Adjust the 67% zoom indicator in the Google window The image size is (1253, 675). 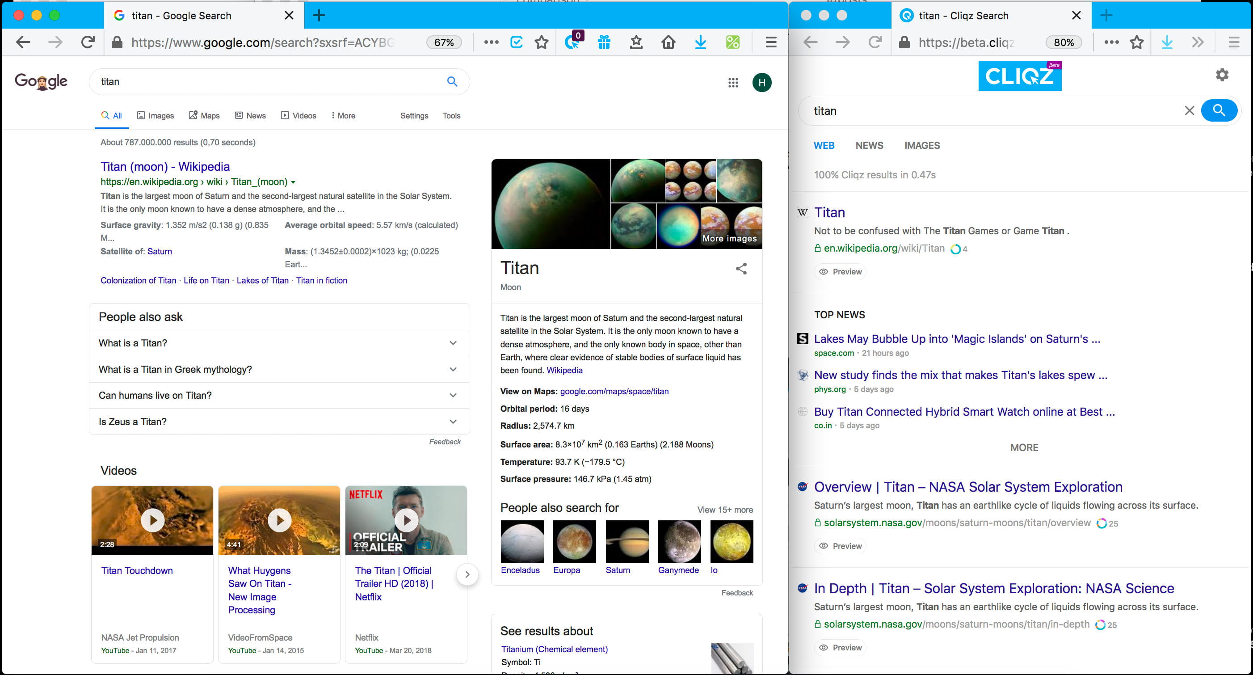444,42
